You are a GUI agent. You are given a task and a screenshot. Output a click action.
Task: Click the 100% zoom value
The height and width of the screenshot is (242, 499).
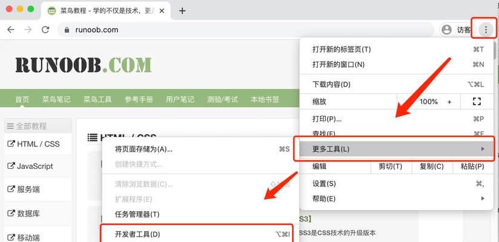pyautogui.click(x=429, y=102)
